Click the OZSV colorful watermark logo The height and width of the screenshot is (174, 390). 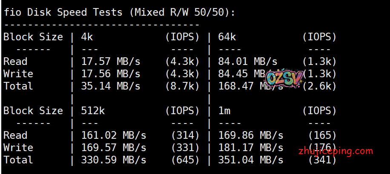284,78
